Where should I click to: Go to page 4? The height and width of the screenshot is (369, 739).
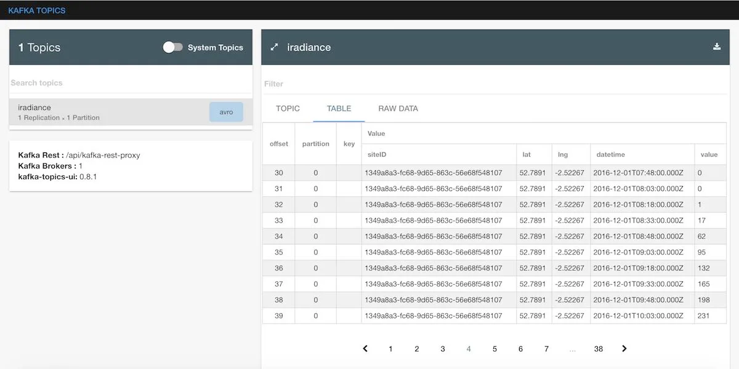point(469,349)
